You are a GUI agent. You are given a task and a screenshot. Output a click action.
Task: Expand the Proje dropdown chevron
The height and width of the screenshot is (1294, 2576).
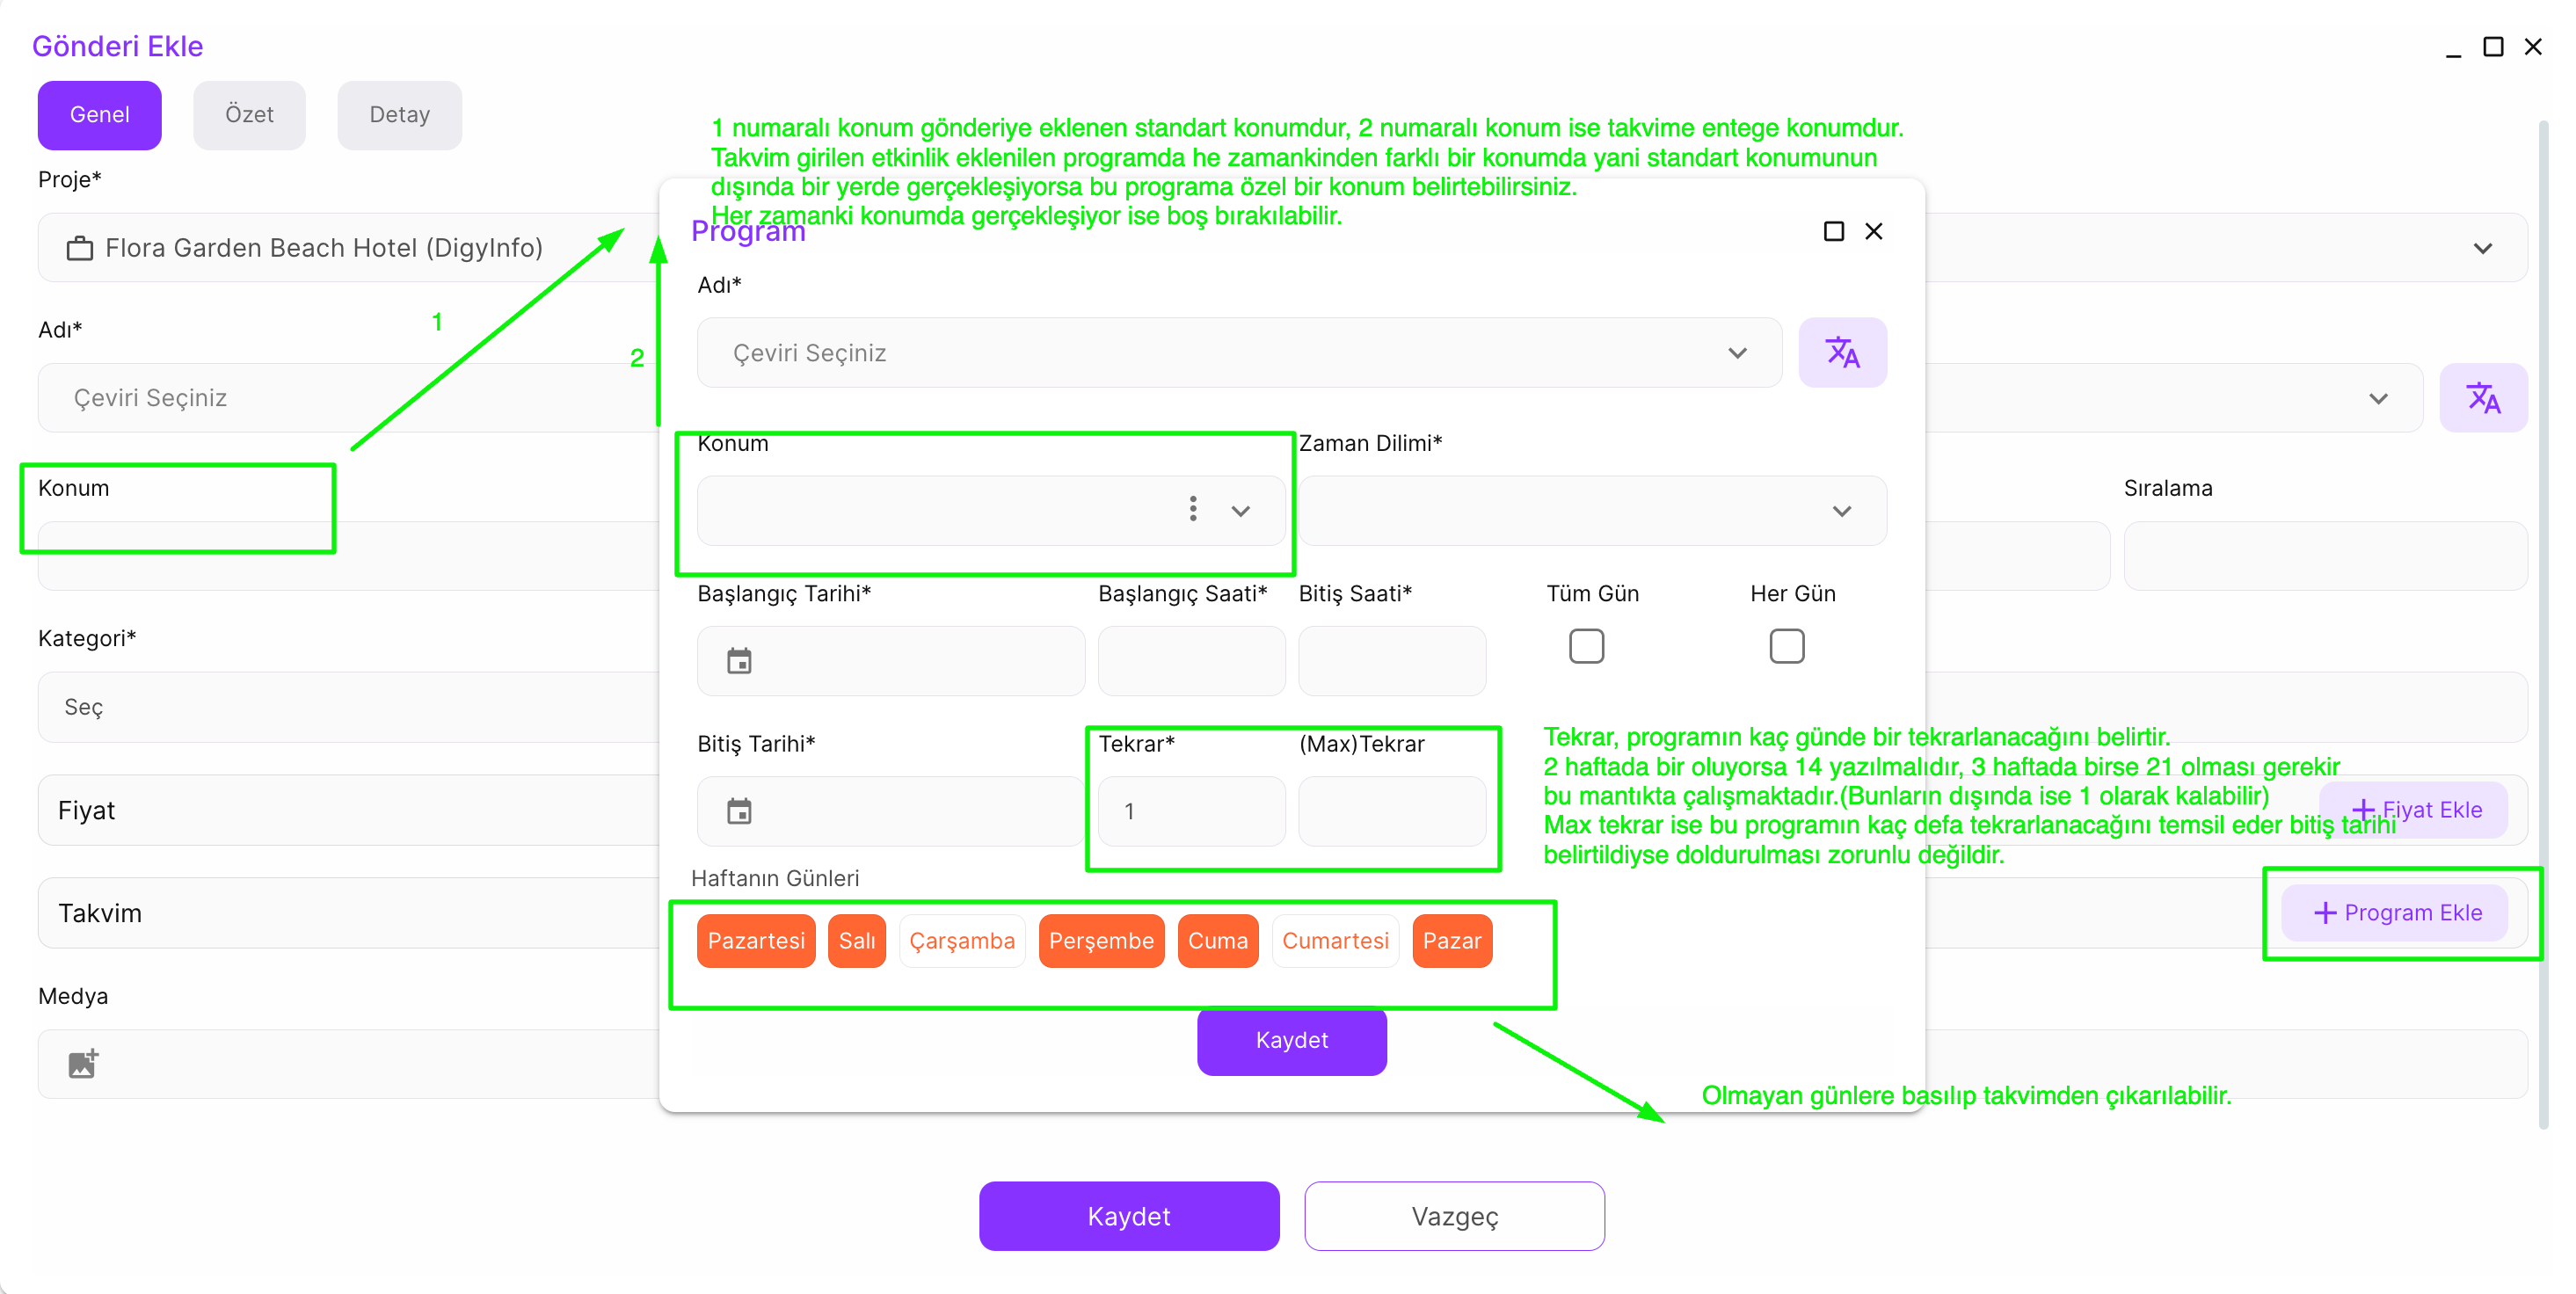(x=2482, y=248)
